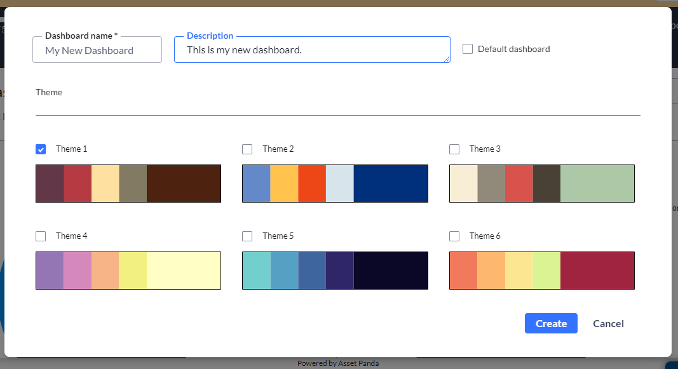Uncheck the Theme 1 checkbox
This screenshot has height=369, width=678.
(x=41, y=149)
